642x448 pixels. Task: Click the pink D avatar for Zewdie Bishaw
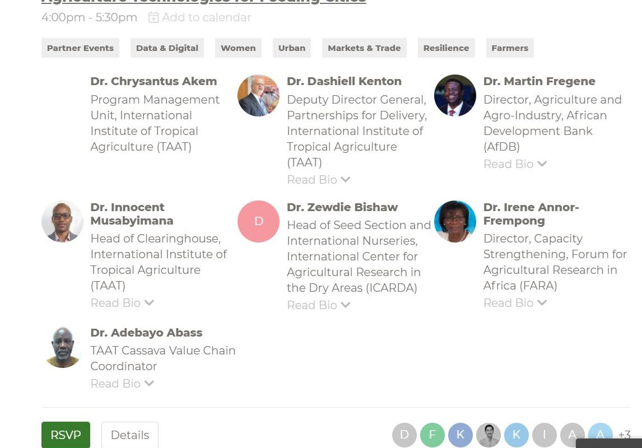coord(258,221)
